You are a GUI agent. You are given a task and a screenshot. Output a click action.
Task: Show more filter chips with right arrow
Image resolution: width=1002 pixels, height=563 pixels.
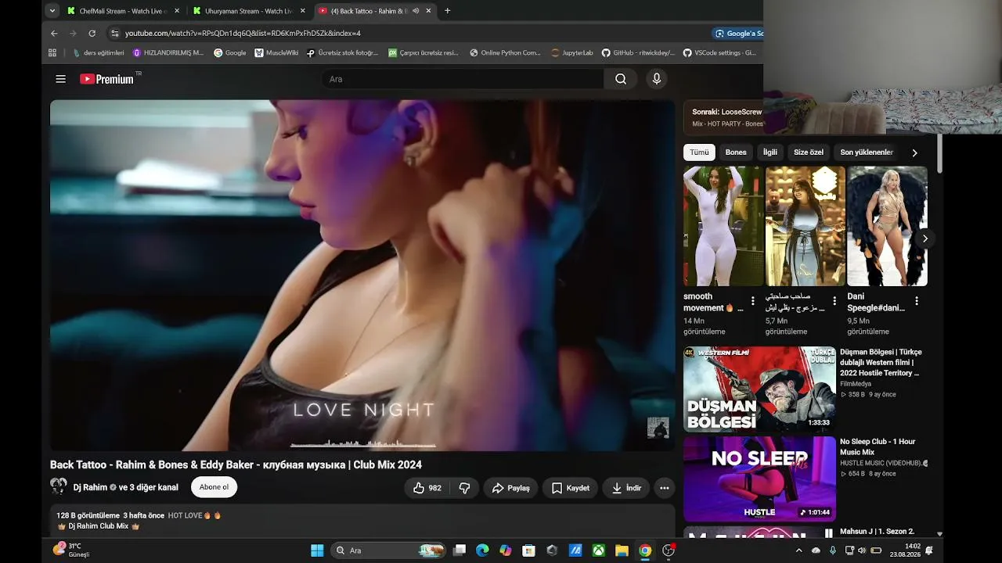coord(914,152)
